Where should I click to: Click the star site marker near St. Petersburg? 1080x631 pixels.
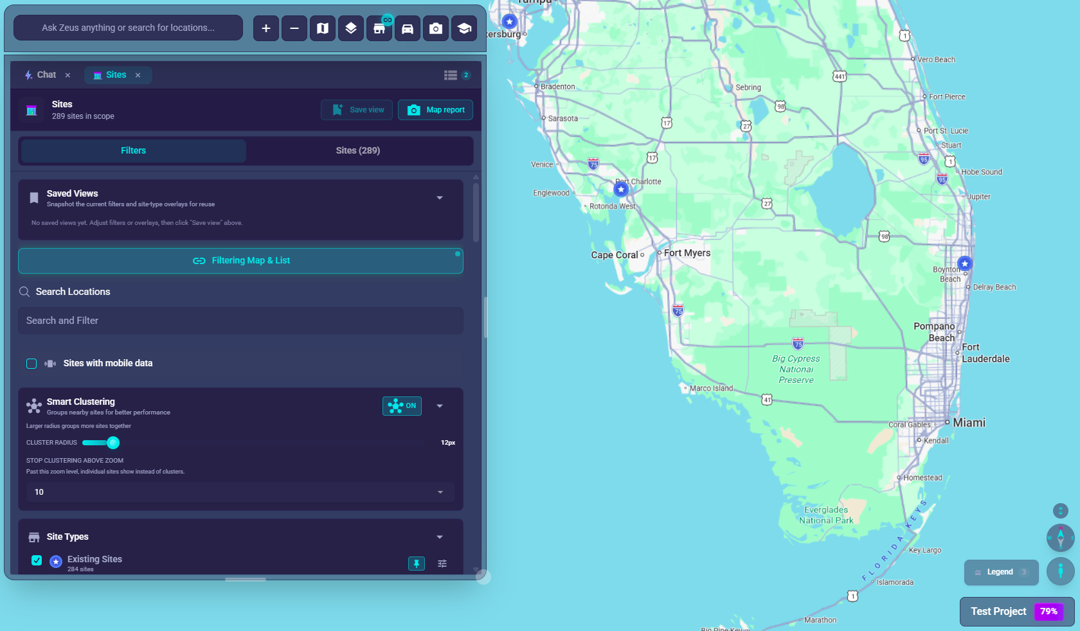(510, 22)
